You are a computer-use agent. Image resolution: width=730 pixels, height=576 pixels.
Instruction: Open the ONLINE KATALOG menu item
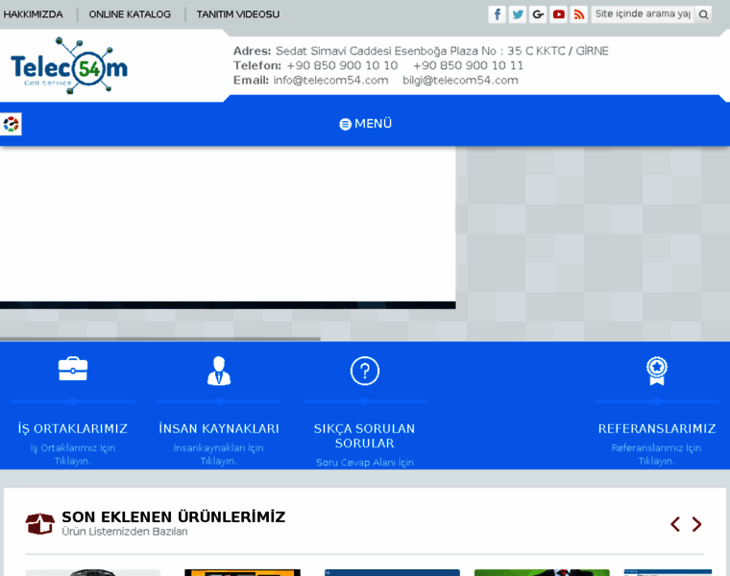[130, 14]
